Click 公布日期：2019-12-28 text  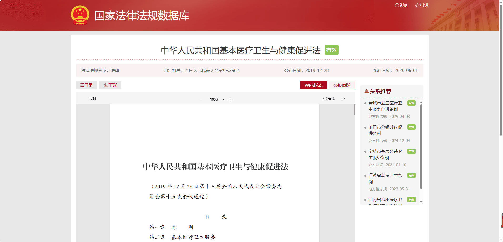pyautogui.click(x=306, y=70)
